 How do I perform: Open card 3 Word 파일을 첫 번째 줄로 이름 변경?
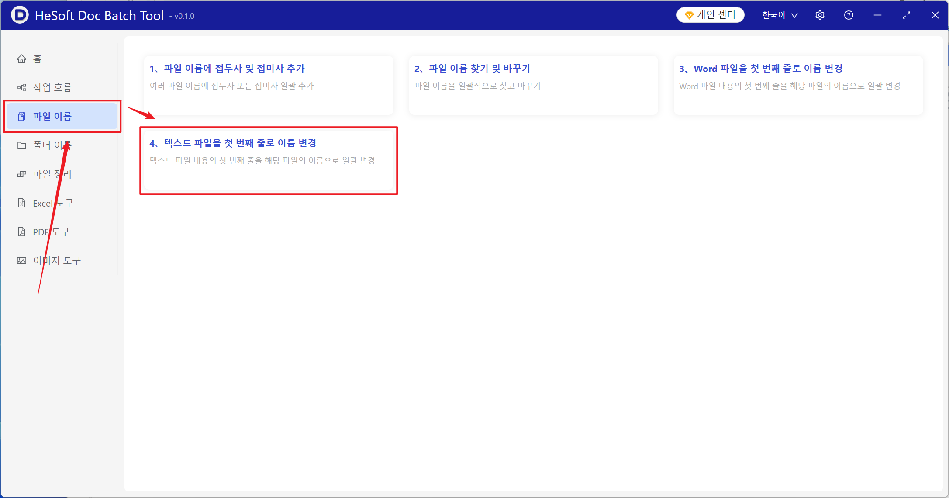tap(798, 86)
